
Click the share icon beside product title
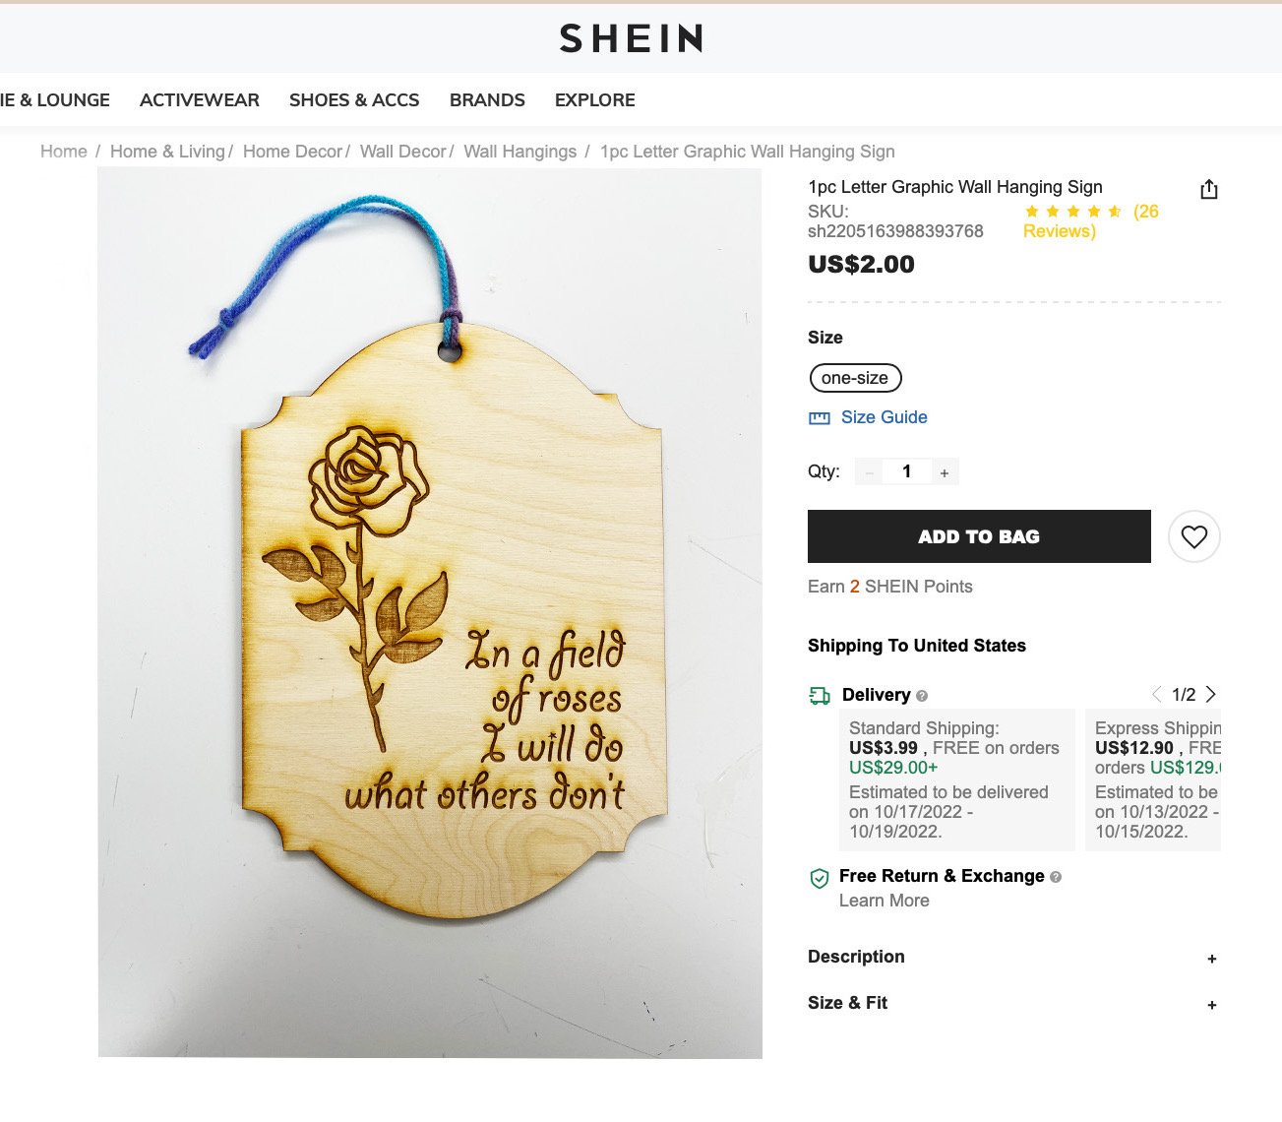tap(1209, 189)
